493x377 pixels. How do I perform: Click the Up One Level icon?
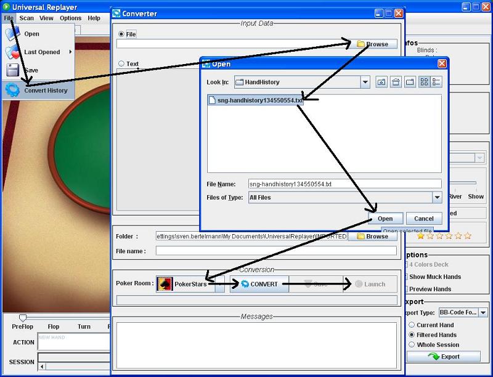(x=381, y=83)
